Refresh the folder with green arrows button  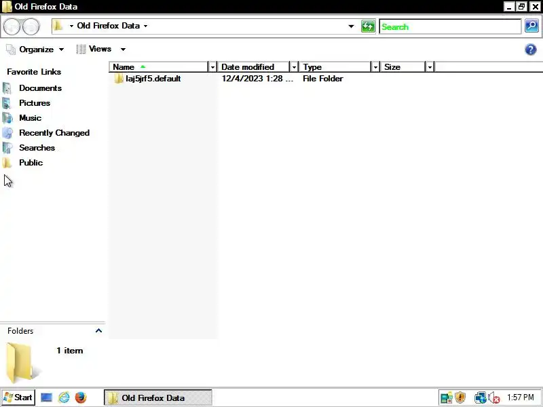(368, 26)
